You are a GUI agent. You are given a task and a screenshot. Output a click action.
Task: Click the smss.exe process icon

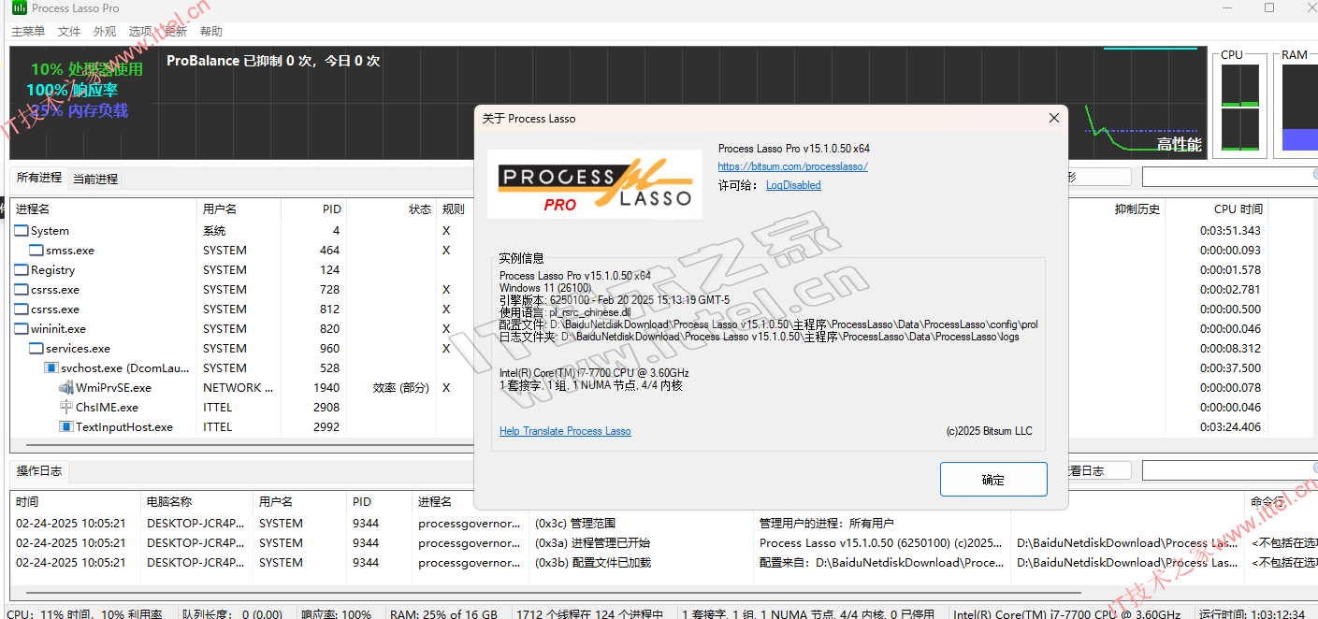pos(36,250)
